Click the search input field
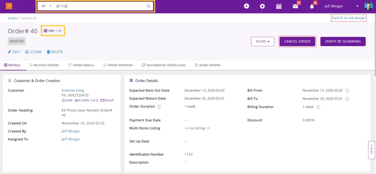Viewport: 376px width, 174px height. pyautogui.click(x=99, y=7)
